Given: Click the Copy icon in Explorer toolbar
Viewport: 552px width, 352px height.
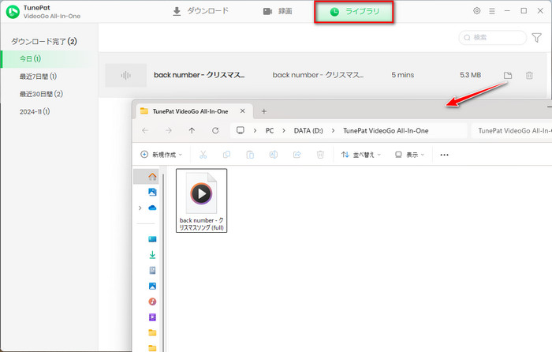Looking at the screenshot, I should (227, 155).
